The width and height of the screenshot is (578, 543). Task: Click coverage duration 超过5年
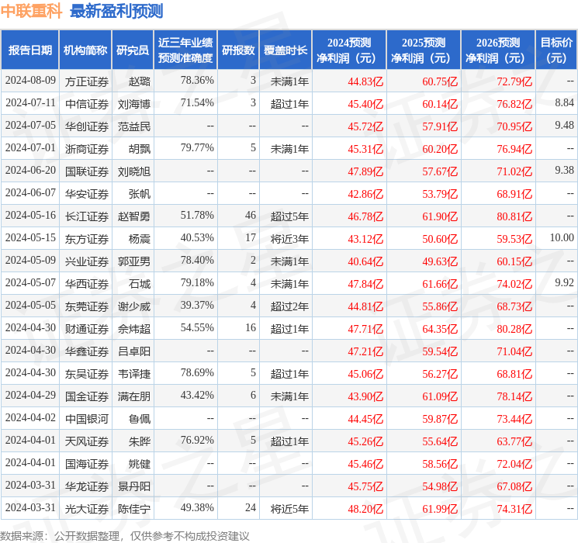pyautogui.click(x=289, y=216)
